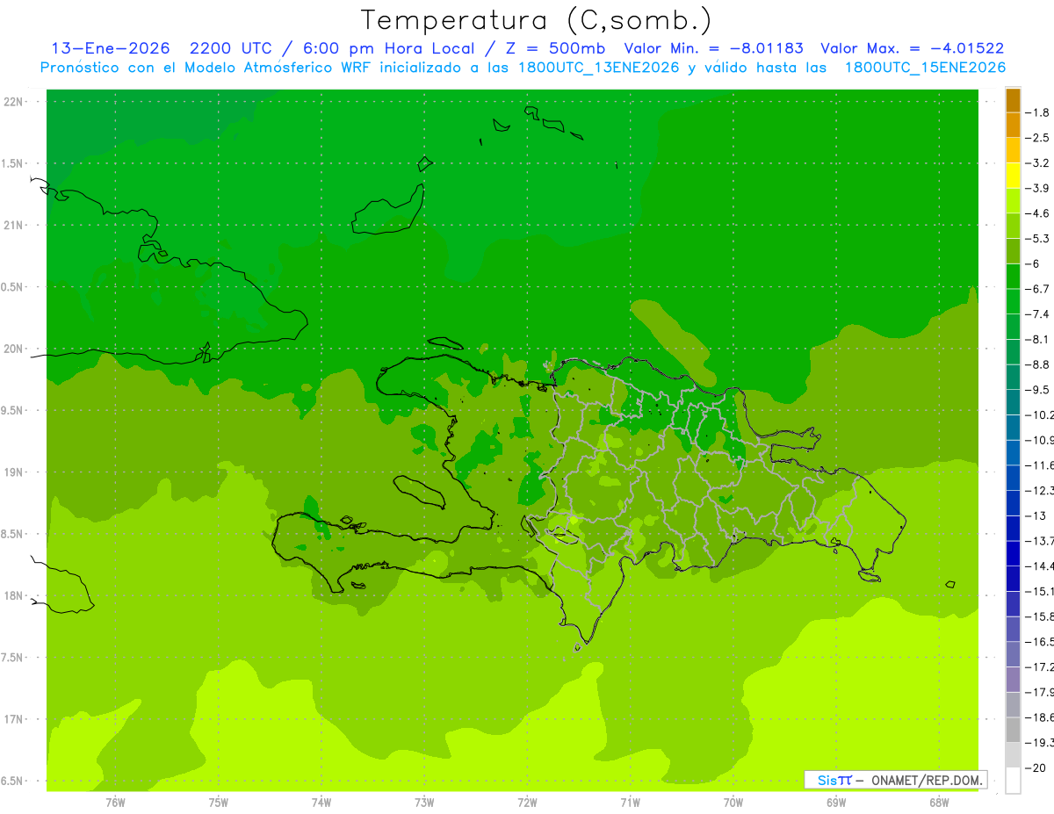Click the '71W' longitude label

[x=630, y=802]
